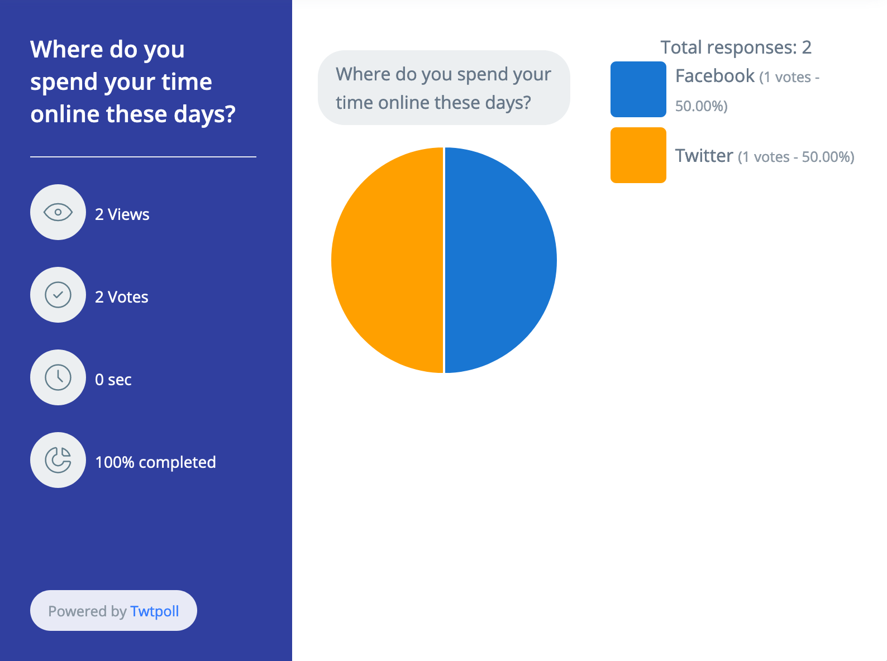The image size is (887, 661).
Task: Click the Twitter legend color square
Action: (638, 156)
